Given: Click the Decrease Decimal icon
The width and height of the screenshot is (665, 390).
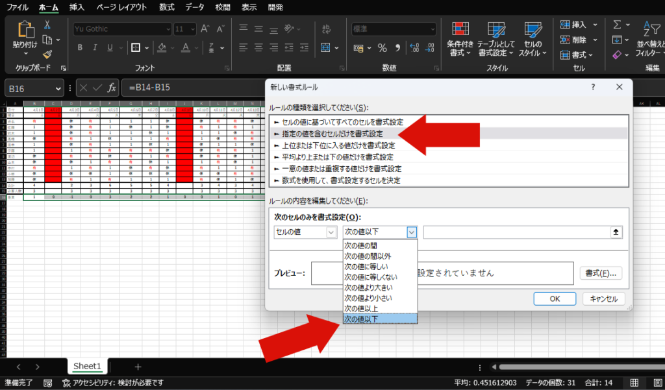Looking at the screenshot, I should [x=430, y=48].
